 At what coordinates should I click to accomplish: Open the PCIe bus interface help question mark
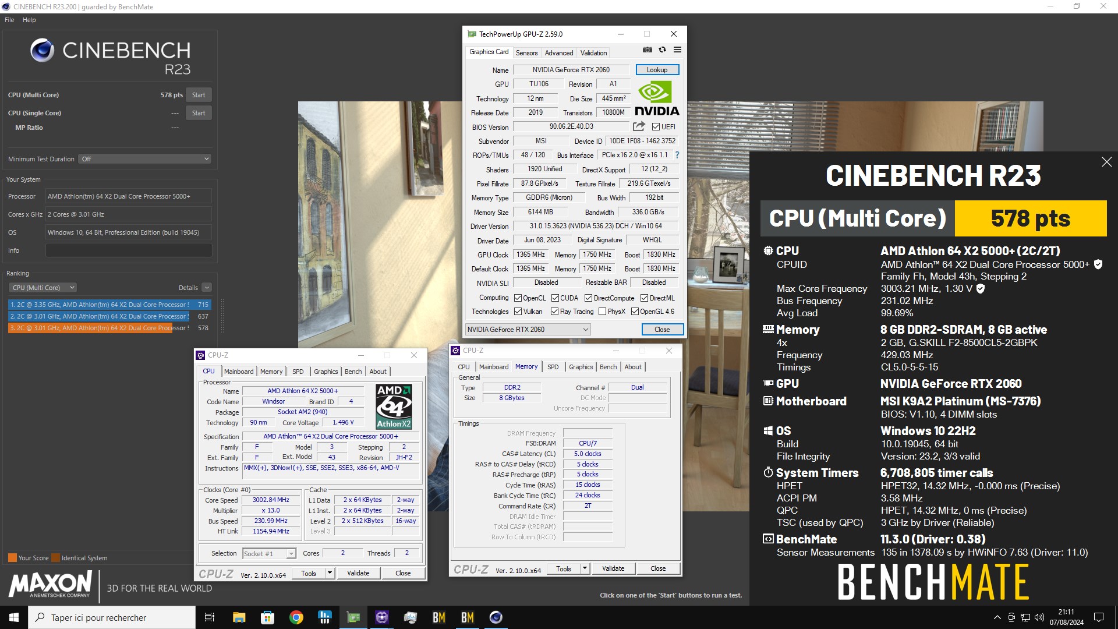pos(677,155)
